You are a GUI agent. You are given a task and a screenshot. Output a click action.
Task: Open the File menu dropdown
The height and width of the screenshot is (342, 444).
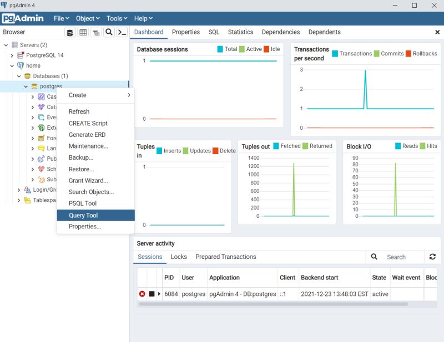tap(62, 18)
